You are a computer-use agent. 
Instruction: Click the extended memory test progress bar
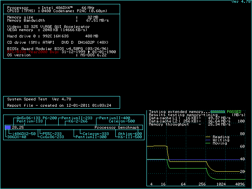tap(218, 112)
